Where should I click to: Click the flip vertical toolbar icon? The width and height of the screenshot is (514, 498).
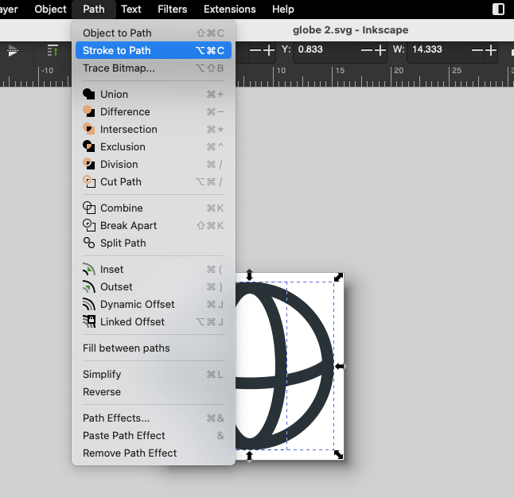(x=13, y=50)
